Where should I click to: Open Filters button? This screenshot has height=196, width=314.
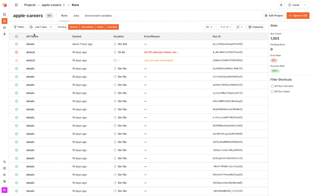coord(19,27)
